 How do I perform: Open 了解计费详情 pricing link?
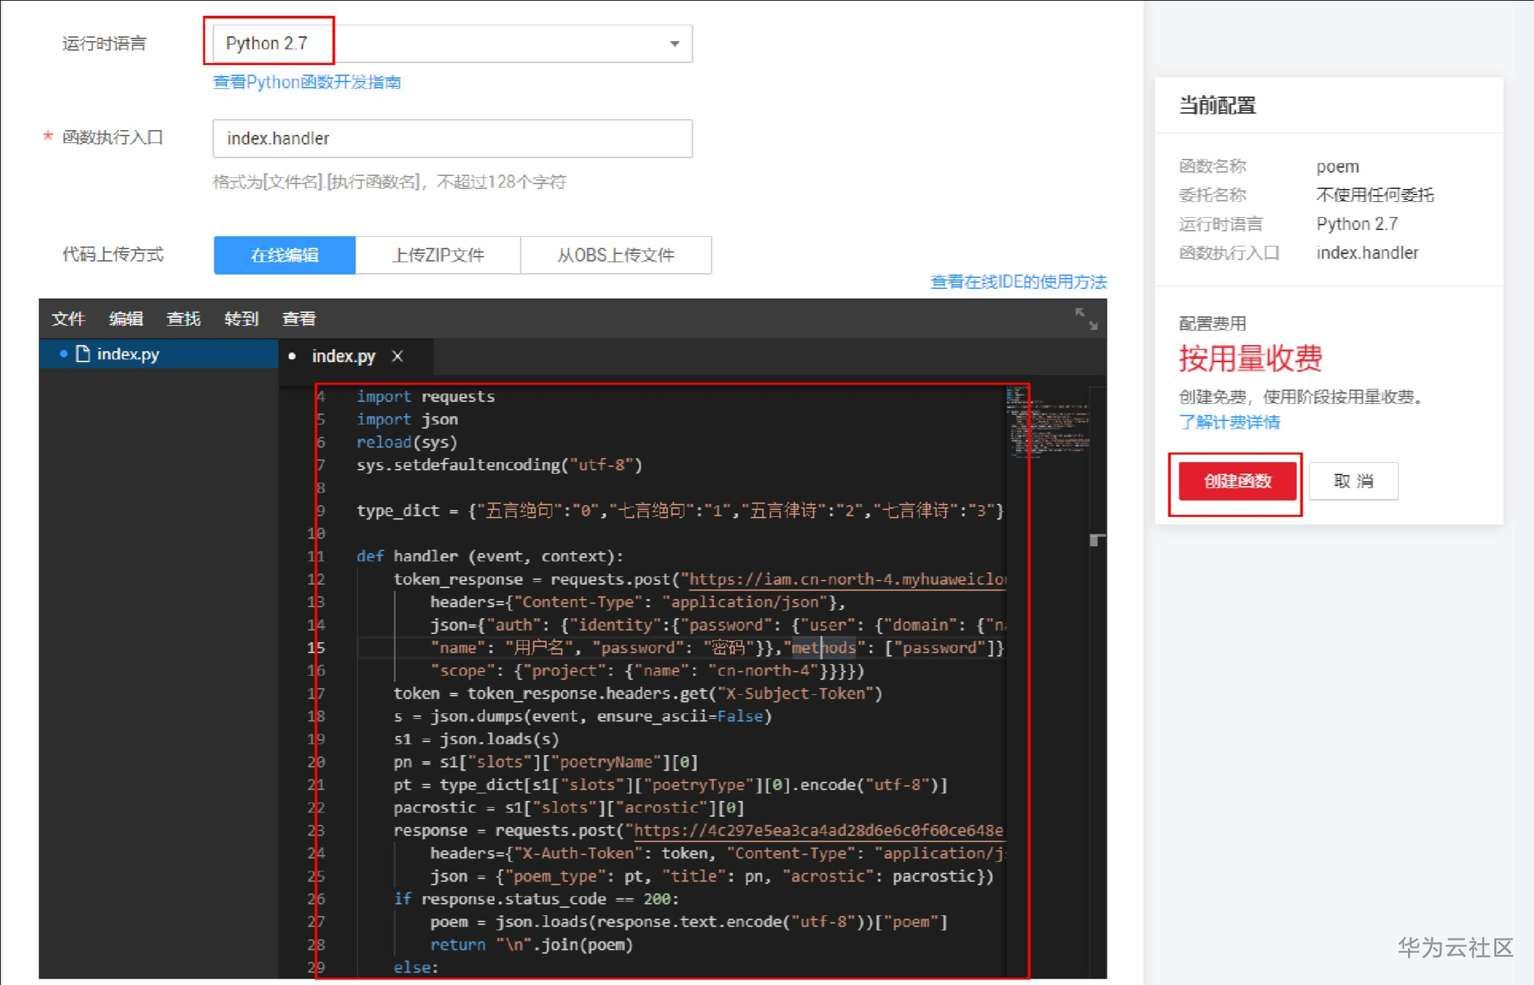click(x=1229, y=422)
